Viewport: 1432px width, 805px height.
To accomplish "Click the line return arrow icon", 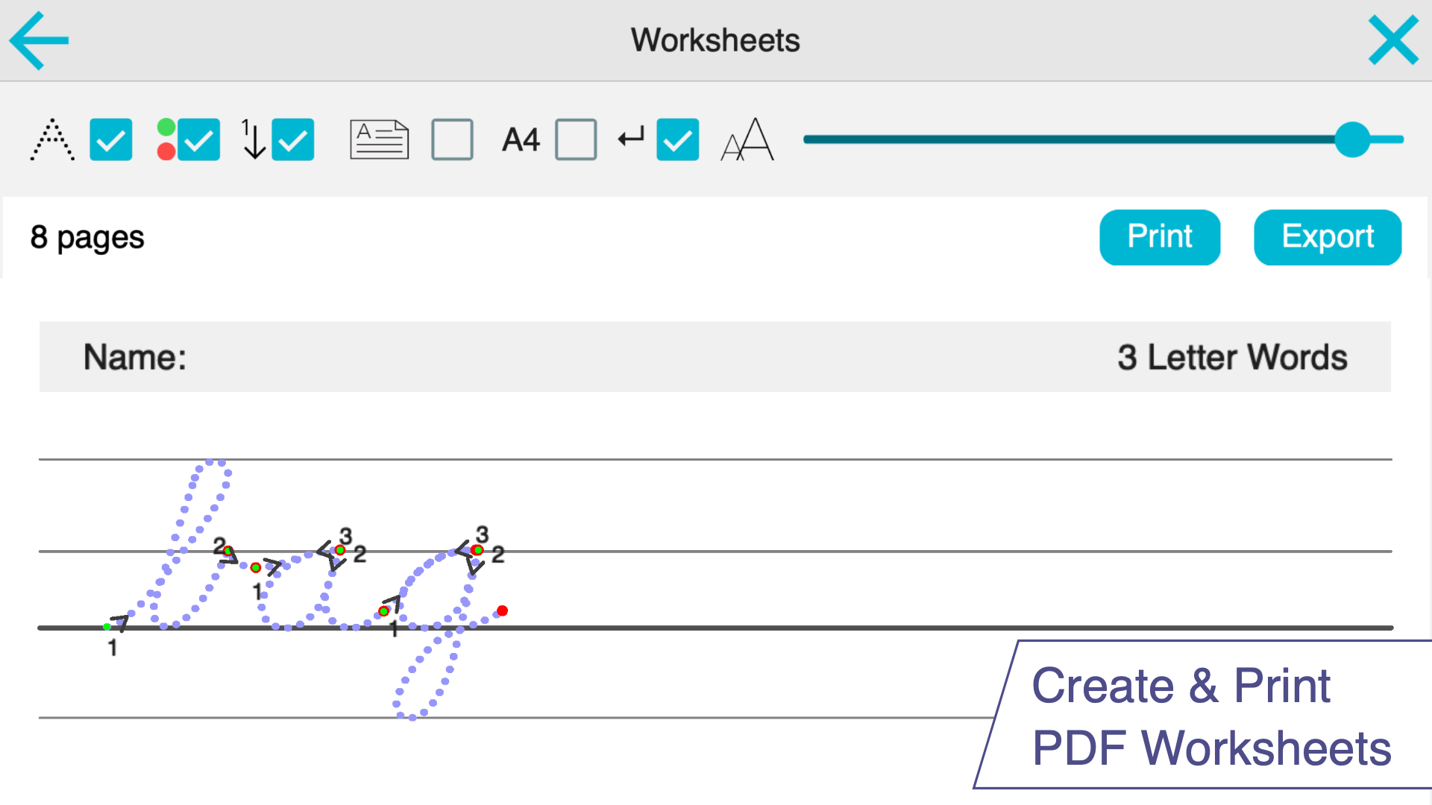I will pos(631,138).
